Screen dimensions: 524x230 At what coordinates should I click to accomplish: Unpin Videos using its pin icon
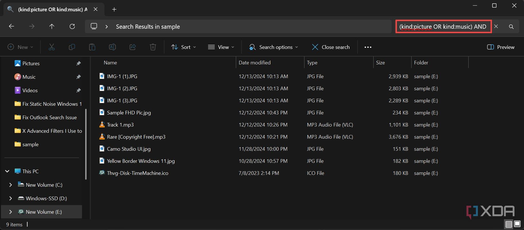click(78, 90)
